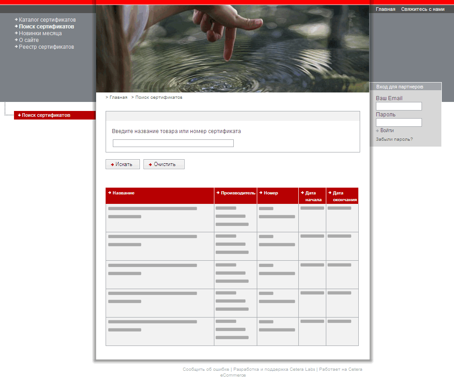Focus the certificate name search field
Viewport: 454px width, 387px height.
click(x=173, y=143)
